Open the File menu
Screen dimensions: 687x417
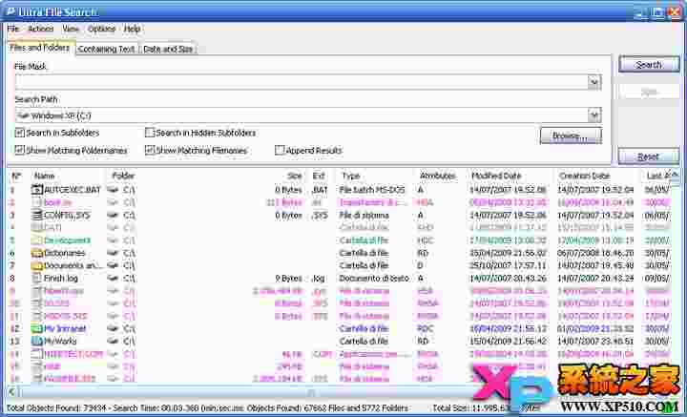(13, 29)
